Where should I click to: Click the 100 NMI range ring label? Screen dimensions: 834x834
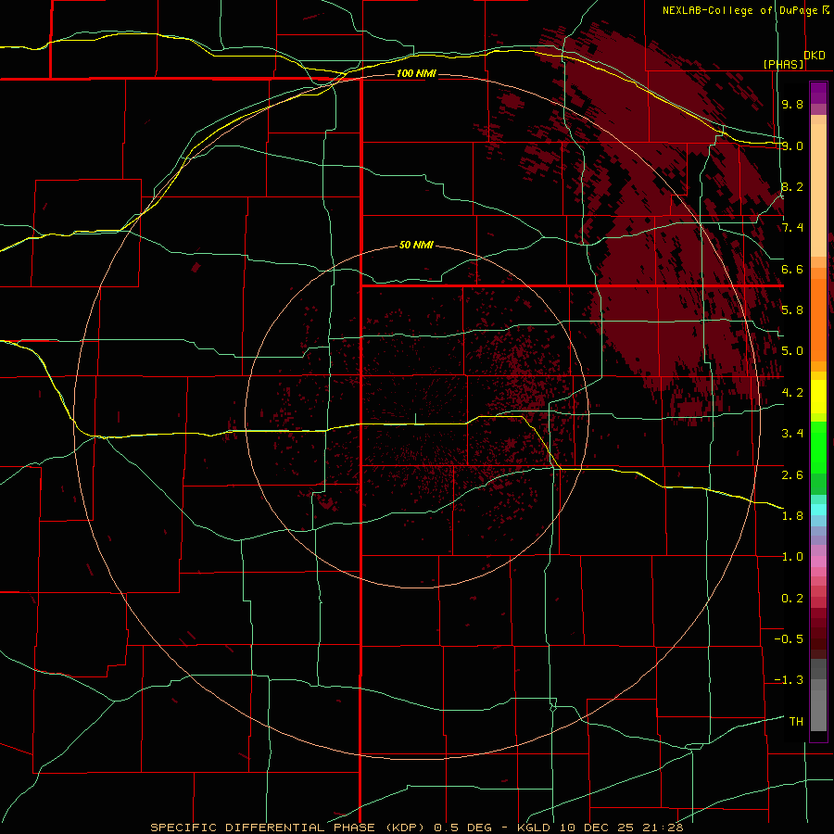[x=416, y=73]
